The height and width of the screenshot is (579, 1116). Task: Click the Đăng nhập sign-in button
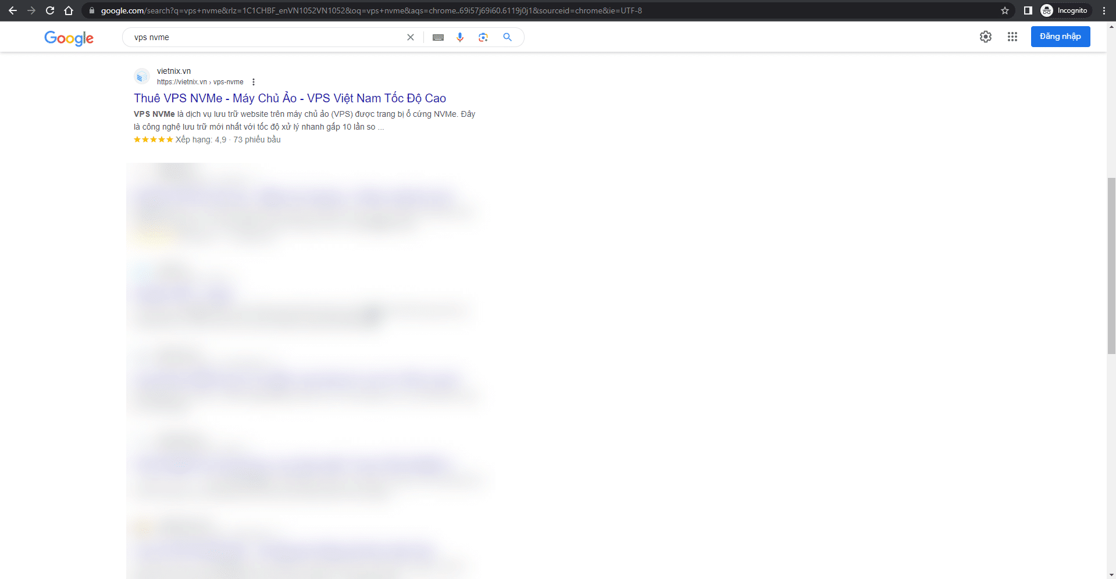tap(1061, 37)
